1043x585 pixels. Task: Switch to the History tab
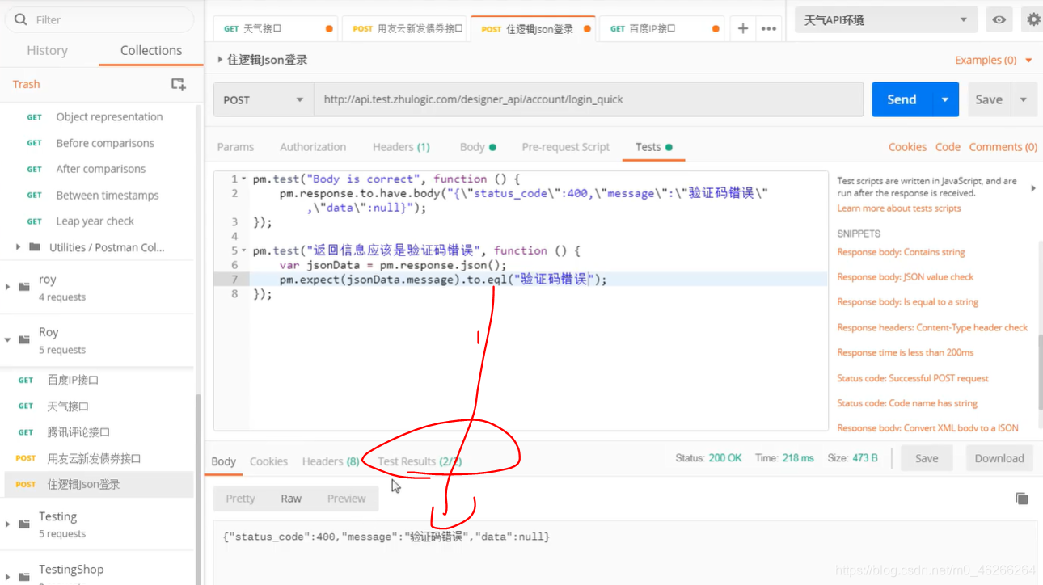pyautogui.click(x=47, y=50)
